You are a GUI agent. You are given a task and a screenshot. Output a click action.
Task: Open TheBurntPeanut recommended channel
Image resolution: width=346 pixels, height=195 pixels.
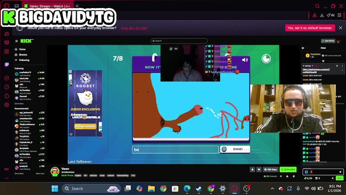pyautogui.click(x=30, y=125)
